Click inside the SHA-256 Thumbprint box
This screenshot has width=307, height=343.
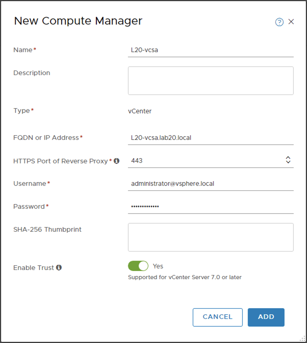point(211,237)
